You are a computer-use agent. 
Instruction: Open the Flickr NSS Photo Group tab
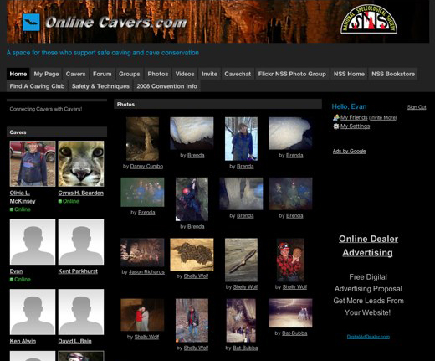tap(292, 74)
